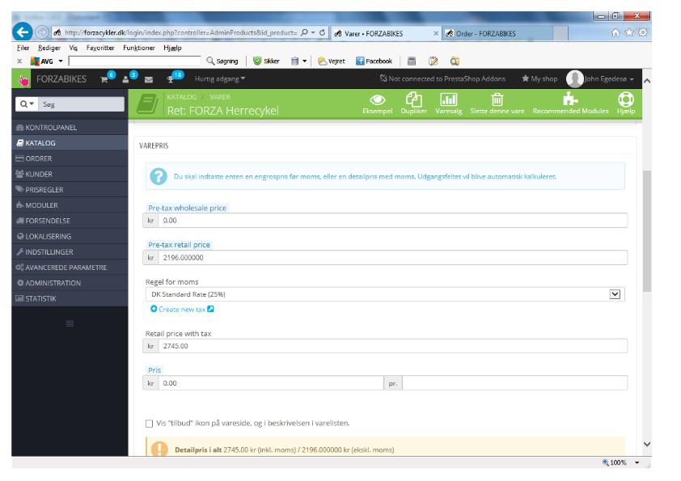Open browser tools gear icon
The height and width of the screenshot is (481, 681).
[643, 32]
